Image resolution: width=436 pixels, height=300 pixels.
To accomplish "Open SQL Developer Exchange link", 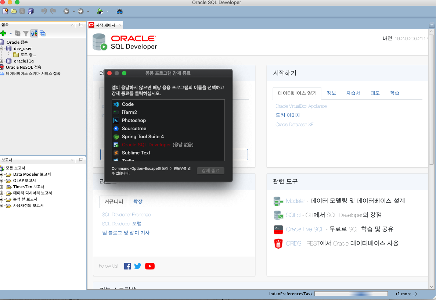I will tap(126, 215).
